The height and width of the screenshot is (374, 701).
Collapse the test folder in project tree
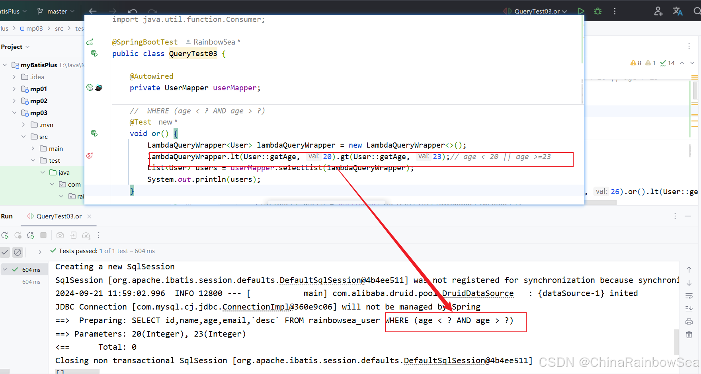(33, 160)
